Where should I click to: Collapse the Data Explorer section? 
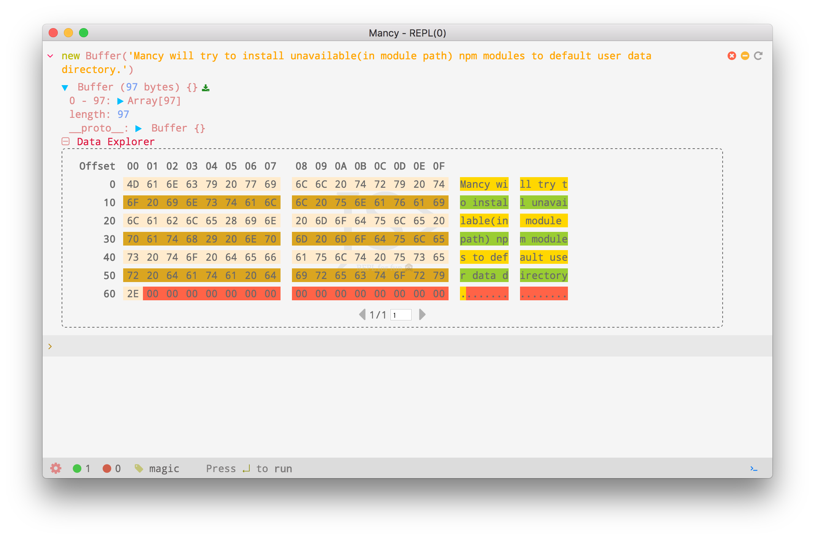point(66,142)
